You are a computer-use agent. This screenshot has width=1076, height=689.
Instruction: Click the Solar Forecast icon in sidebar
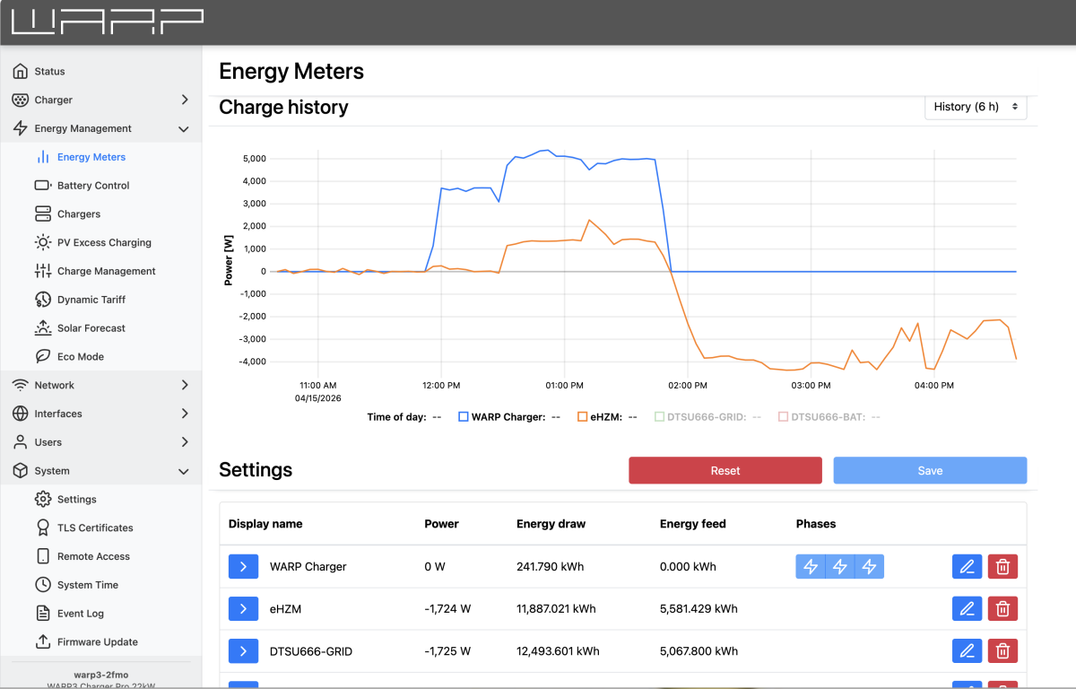pos(43,328)
